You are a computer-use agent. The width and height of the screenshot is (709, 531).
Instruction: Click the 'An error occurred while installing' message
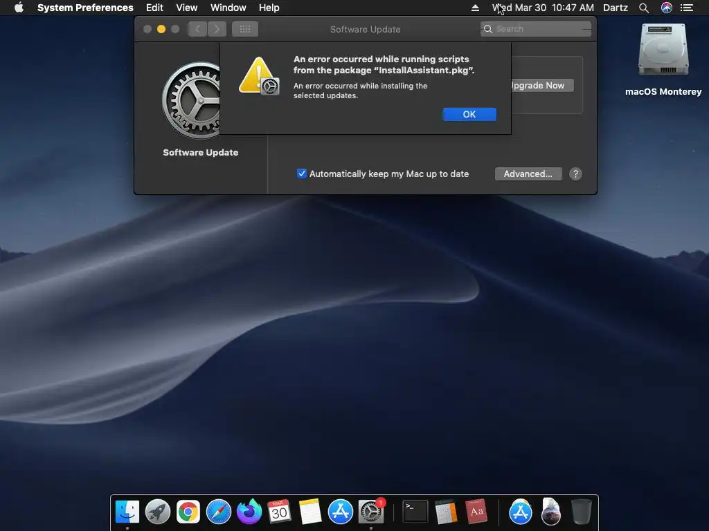point(360,91)
